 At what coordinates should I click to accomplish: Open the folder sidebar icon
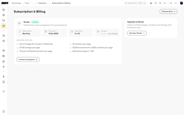[4, 20]
